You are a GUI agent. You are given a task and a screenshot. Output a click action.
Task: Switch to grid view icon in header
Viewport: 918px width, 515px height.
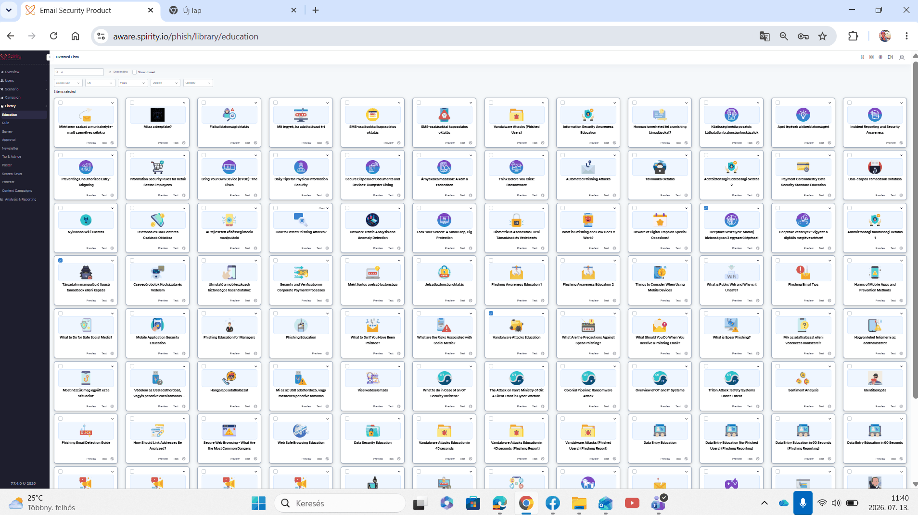click(x=871, y=57)
